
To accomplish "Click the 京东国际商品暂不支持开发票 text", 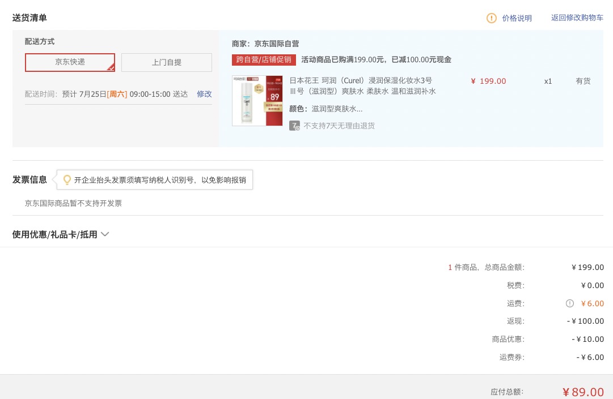I will pyautogui.click(x=73, y=203).
